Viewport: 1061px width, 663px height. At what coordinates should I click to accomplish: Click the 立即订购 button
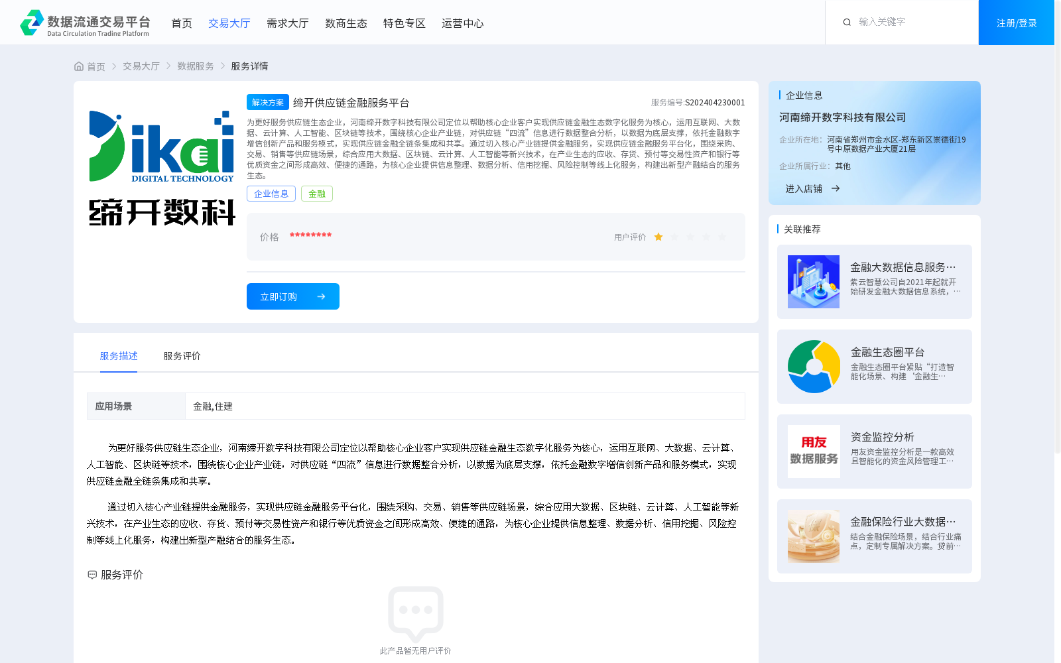point(293,296)
